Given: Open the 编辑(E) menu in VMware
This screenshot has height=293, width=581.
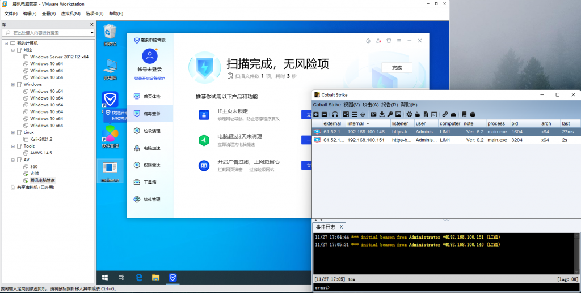Looking at the screenshot, I should coord(30,14).
